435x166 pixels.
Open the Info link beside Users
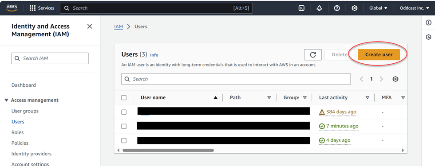pyautogui.click(x=154, y=55)
